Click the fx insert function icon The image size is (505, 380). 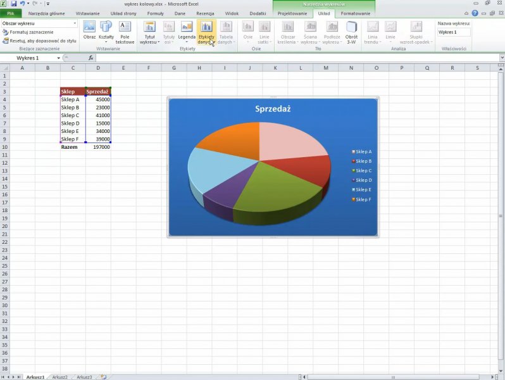[x=90, y=58]
